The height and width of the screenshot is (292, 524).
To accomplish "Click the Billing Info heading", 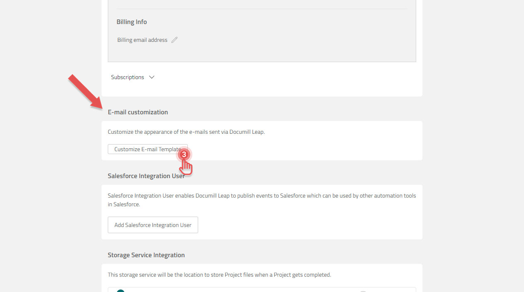I will [131, 22].
